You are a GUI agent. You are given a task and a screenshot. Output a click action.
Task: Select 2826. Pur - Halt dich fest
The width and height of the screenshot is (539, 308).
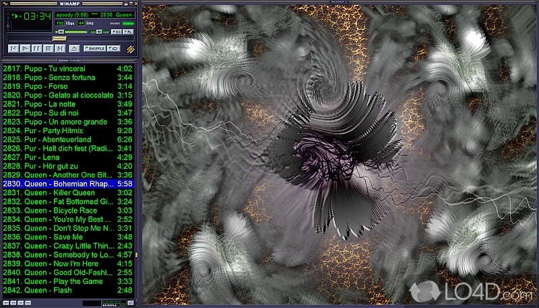(x=68, y=149)
